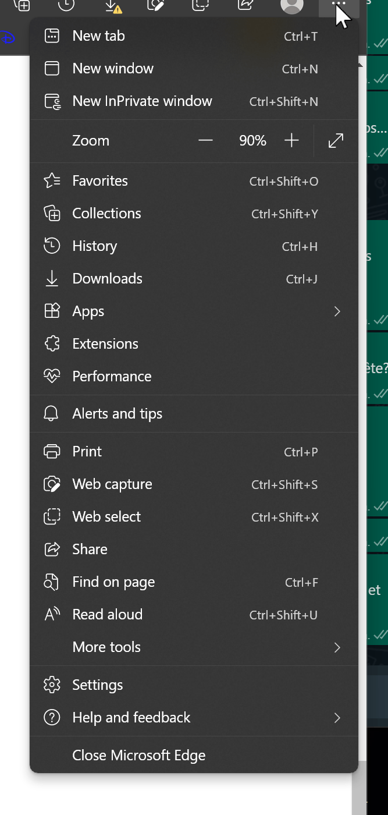The image size is (388, 815).
Task: Decrease zoom with the minus button
Action: pyautogui.click(x=205, y=140)
